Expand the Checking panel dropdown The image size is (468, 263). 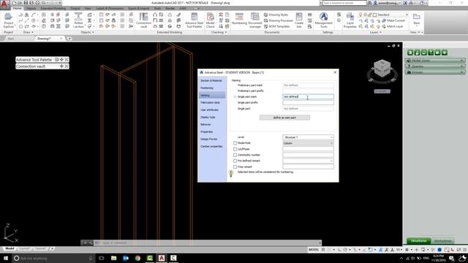(219, 32)
